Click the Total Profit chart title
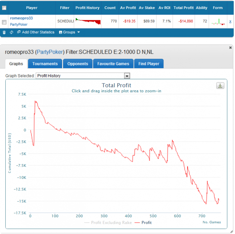Viewport: 235px width, 234px height. click(116, 85)
